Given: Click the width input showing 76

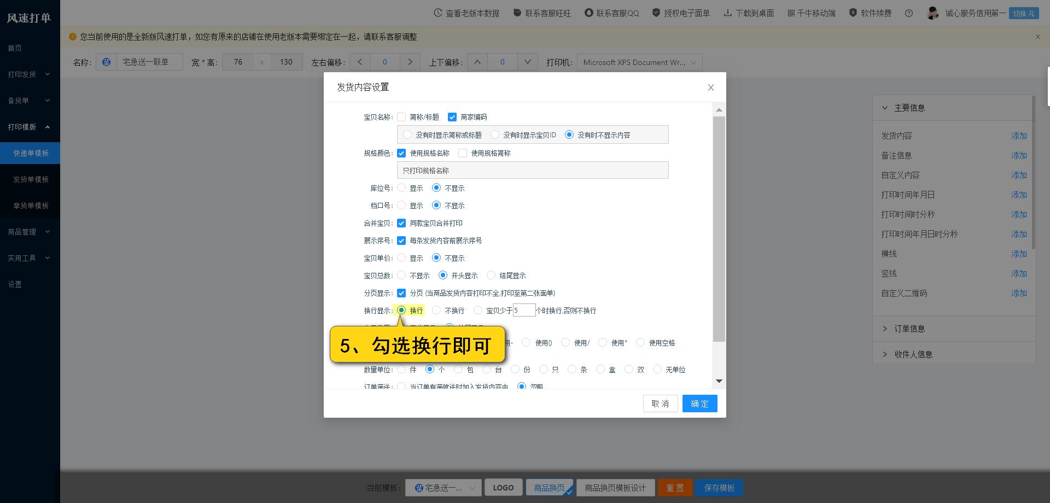Looking at the screenshot, I should tap(238, 62).
